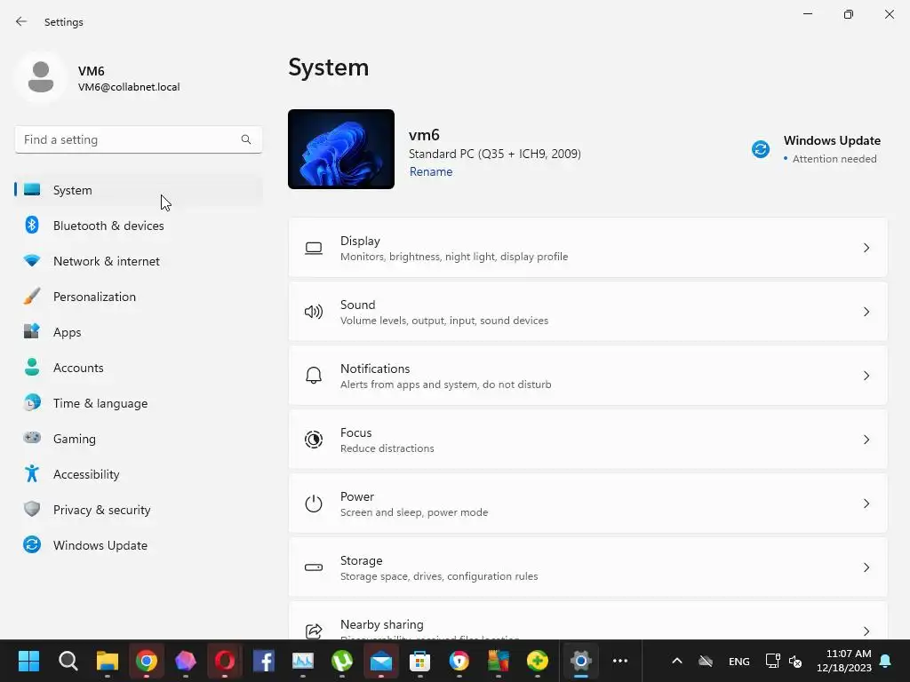This screenshot has height=682, width=910.
Task: Click the Windows Update sync icon at top right
Action: (761, 149)
